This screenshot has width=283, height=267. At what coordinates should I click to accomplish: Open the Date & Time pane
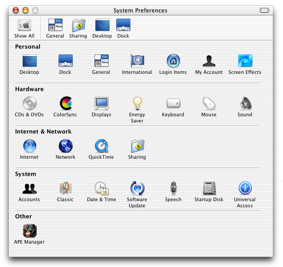pos(101,188)
